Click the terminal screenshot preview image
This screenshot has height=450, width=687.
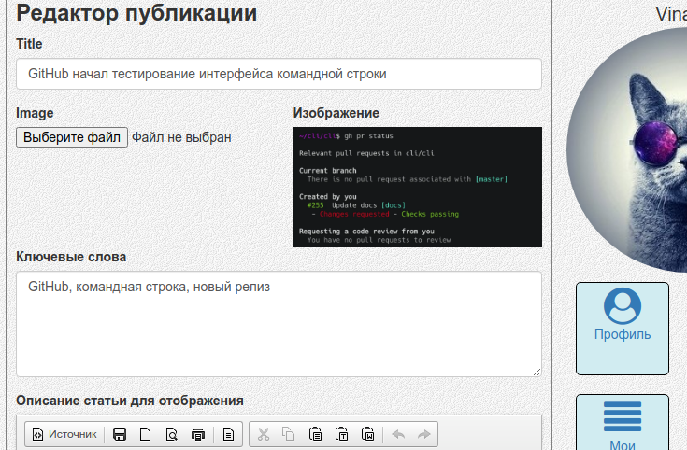click(418, 188)
